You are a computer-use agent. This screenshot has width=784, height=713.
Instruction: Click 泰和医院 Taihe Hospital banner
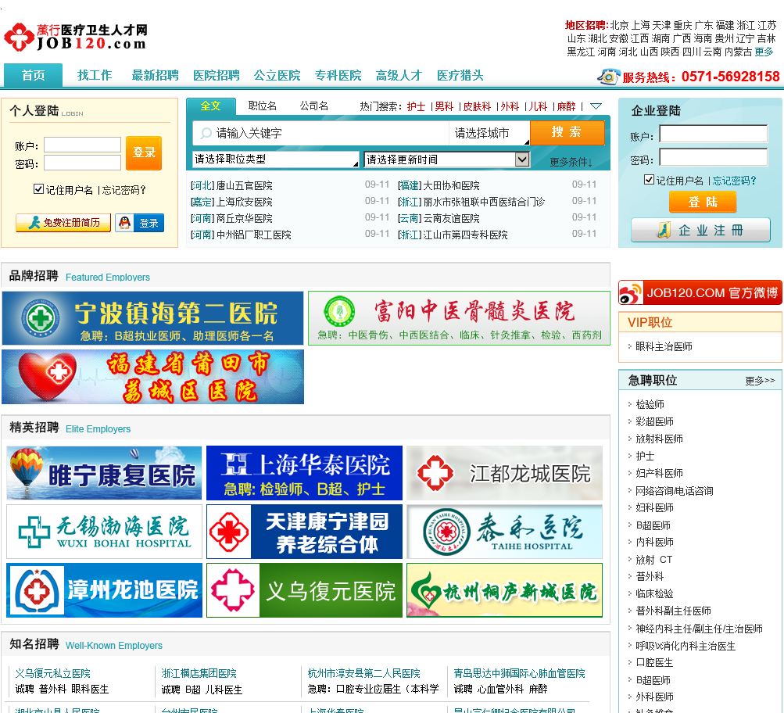click(x=504, y=532)
